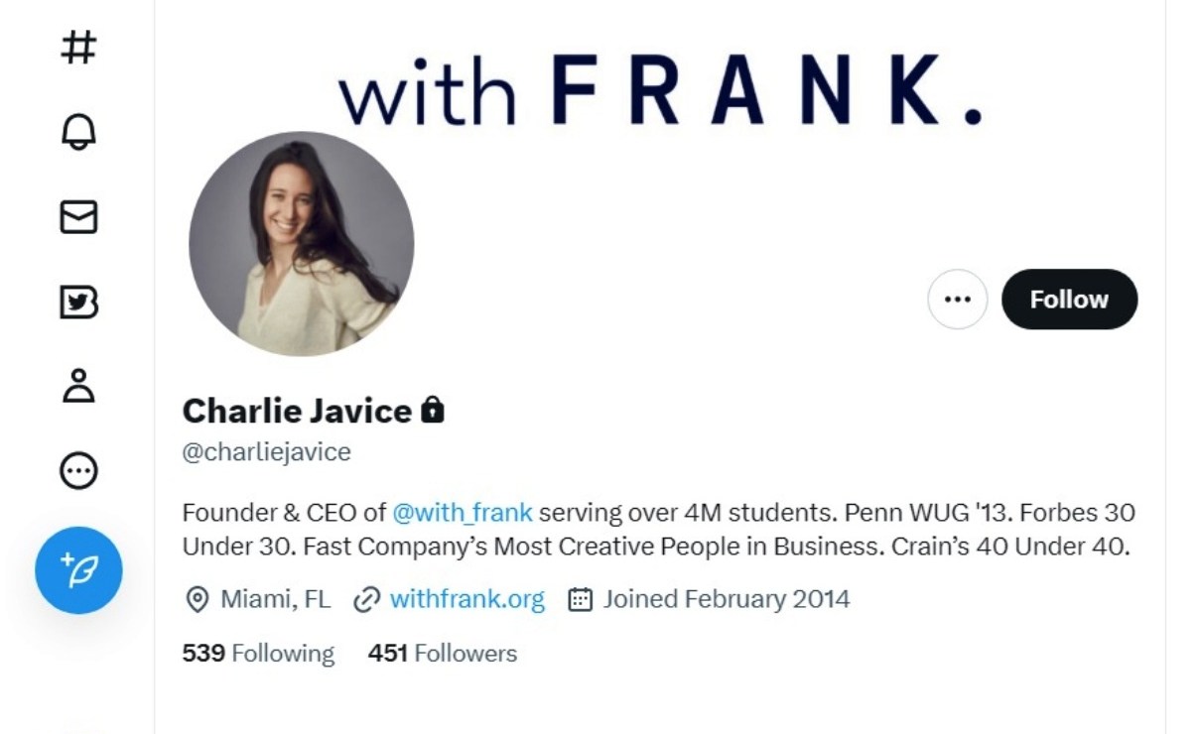Click the Miami, FL location pin icon
1199x734 pixels.
pos(198,599)
